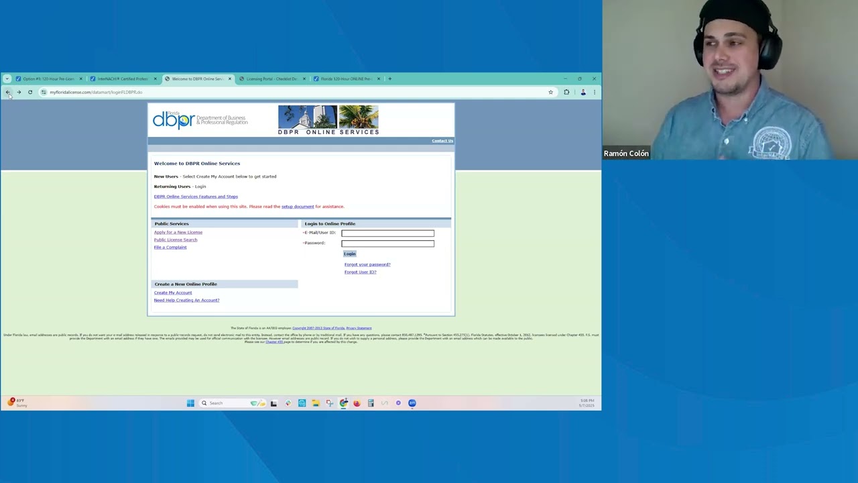This screenshot has height=483, width=858.
Task: Open the Chrome profile avatar icon
Action: pyautogui.click(x=583, y=92)
